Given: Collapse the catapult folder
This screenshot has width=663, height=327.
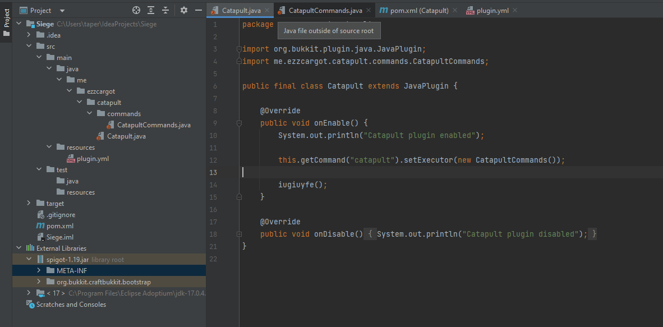Looking at the screenshot, I should (80, 103).
